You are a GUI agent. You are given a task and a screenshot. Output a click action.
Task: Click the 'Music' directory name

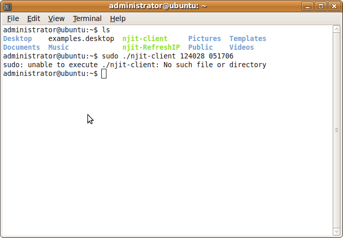59,47
